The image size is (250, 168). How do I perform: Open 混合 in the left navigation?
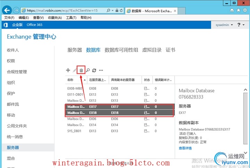point(11,158)
